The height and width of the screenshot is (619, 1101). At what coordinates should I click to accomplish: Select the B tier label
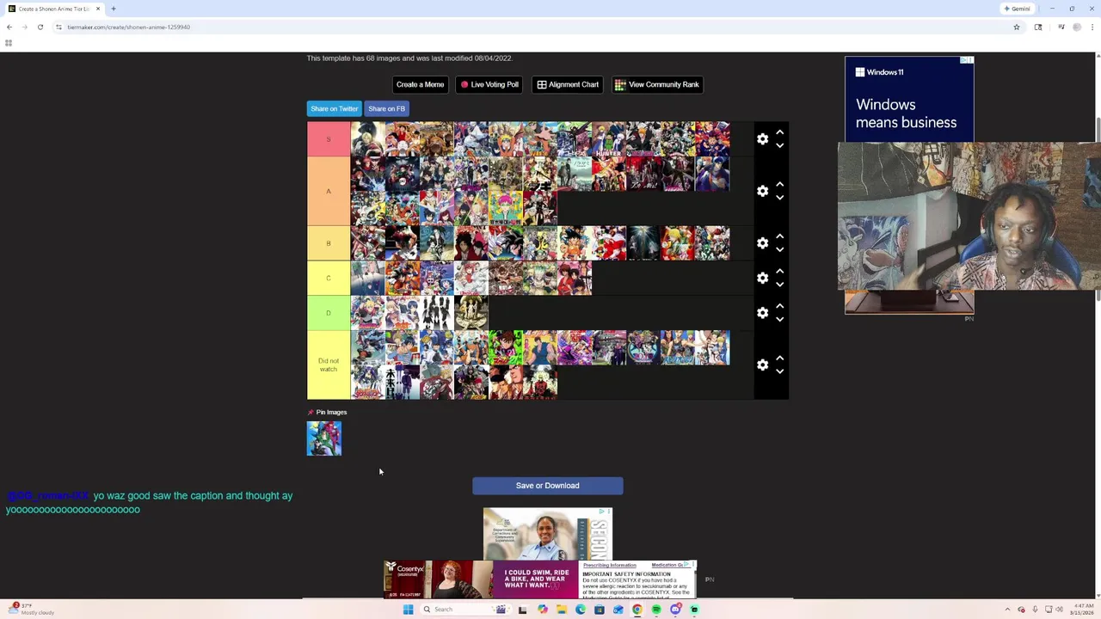click(x=329, y=243)
